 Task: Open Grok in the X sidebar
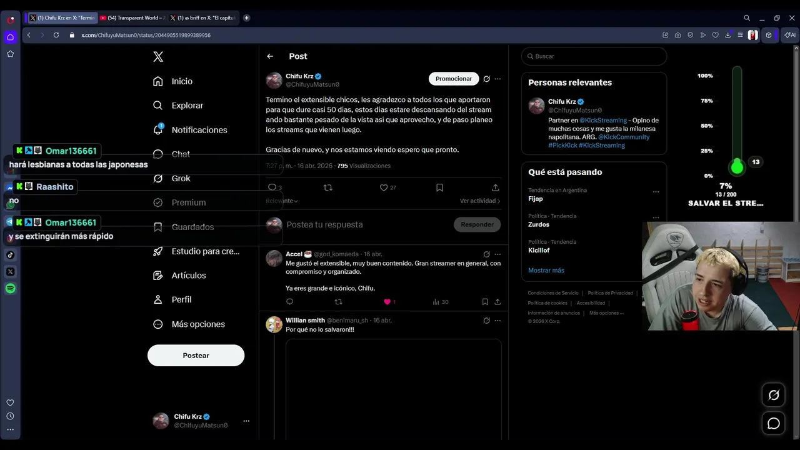click(x=172, y=178)
